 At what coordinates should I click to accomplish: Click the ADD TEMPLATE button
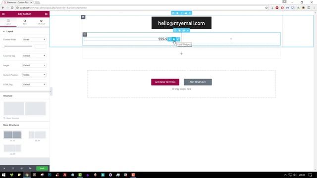[198, 82]
